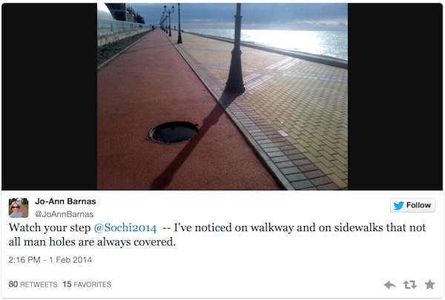Open Jo-Ann Barnas's profile avatar
The width and height of the screenshot is (445, 300).
click(19, 208)
